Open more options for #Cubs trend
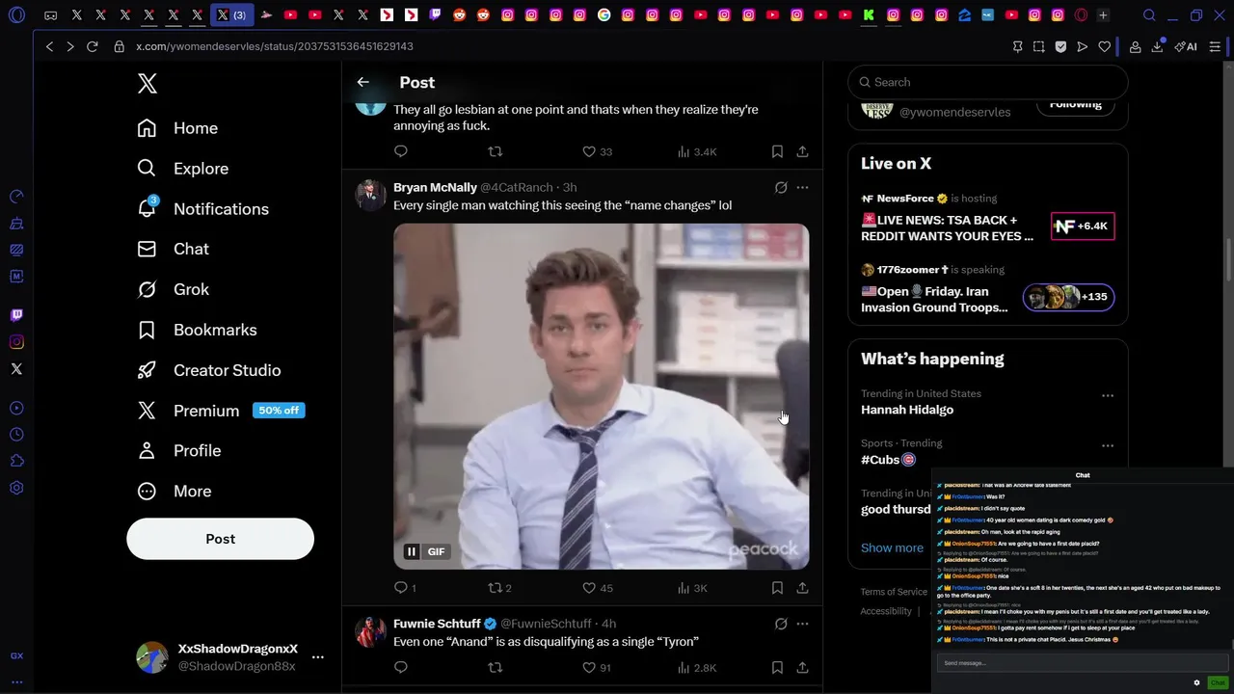The height and width of the screenshot is (694, 1234). (1108, 446)
